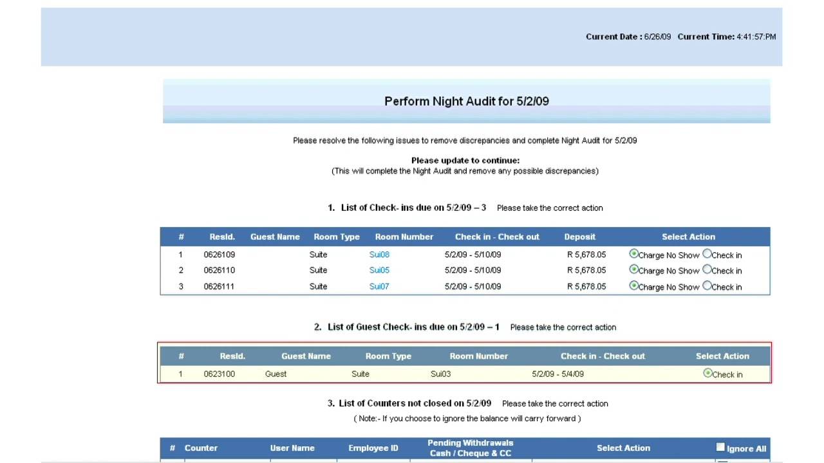The image size is (824, 463).
Task: Click deposit amount in row 0626109
Action: point(586,255)
